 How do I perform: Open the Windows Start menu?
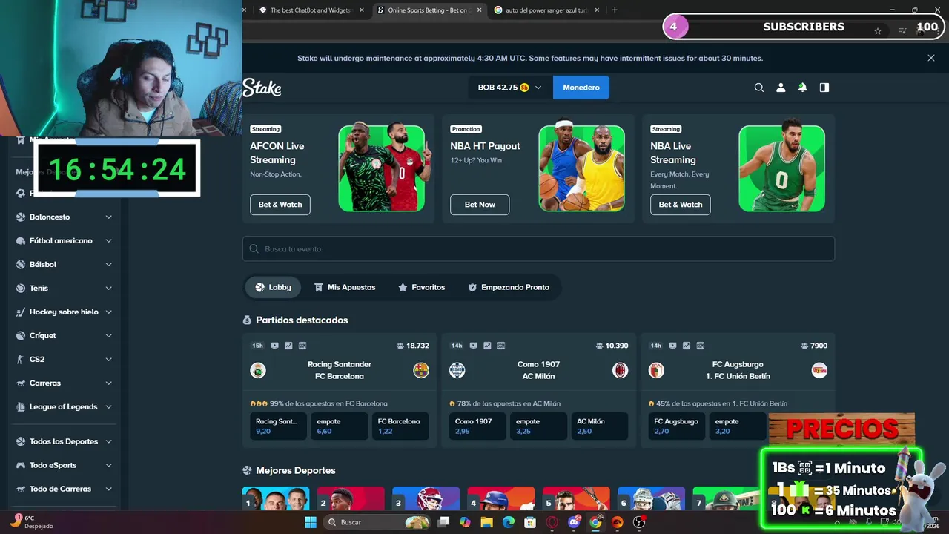coord(310,522)
